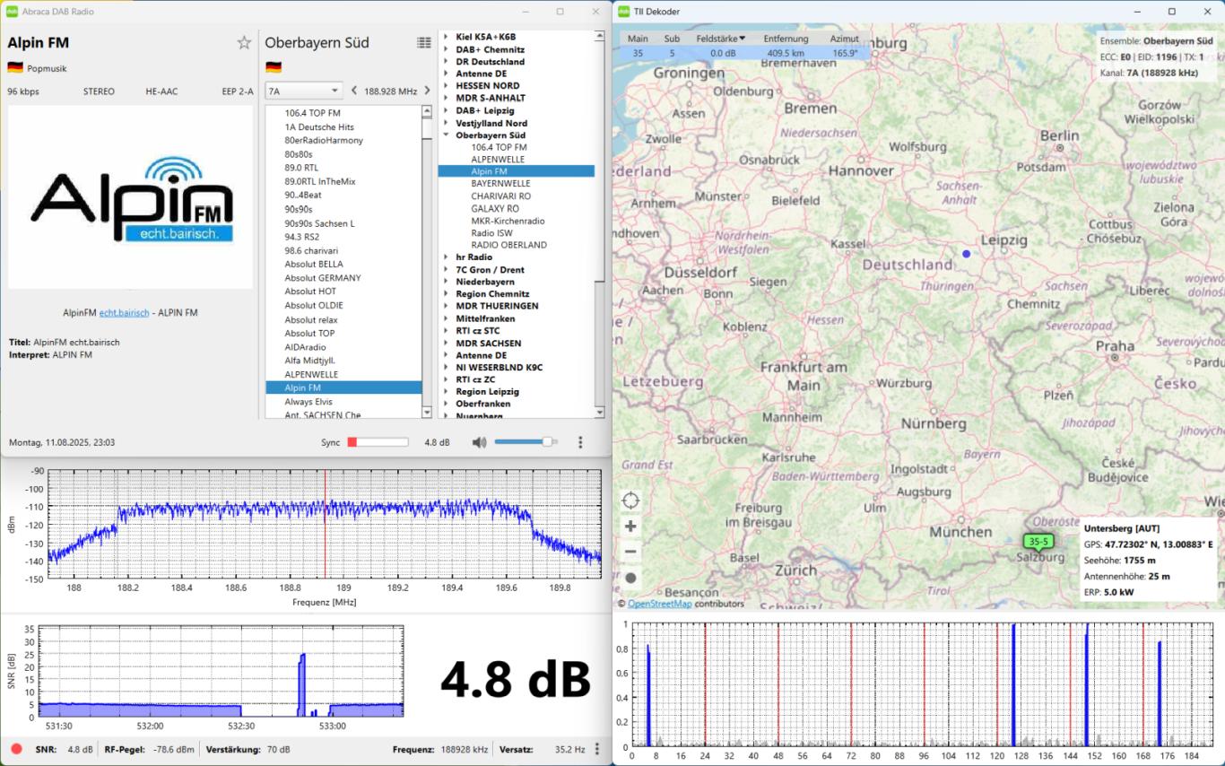The width and height of the screenshot is (1225, 766).
Task: Step to the next channel frequency
Action: [x=427, y=91]
